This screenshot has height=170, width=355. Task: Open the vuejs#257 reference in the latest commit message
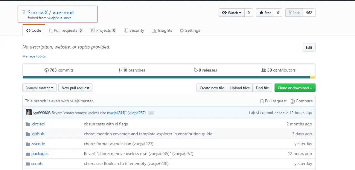(137, 113)
